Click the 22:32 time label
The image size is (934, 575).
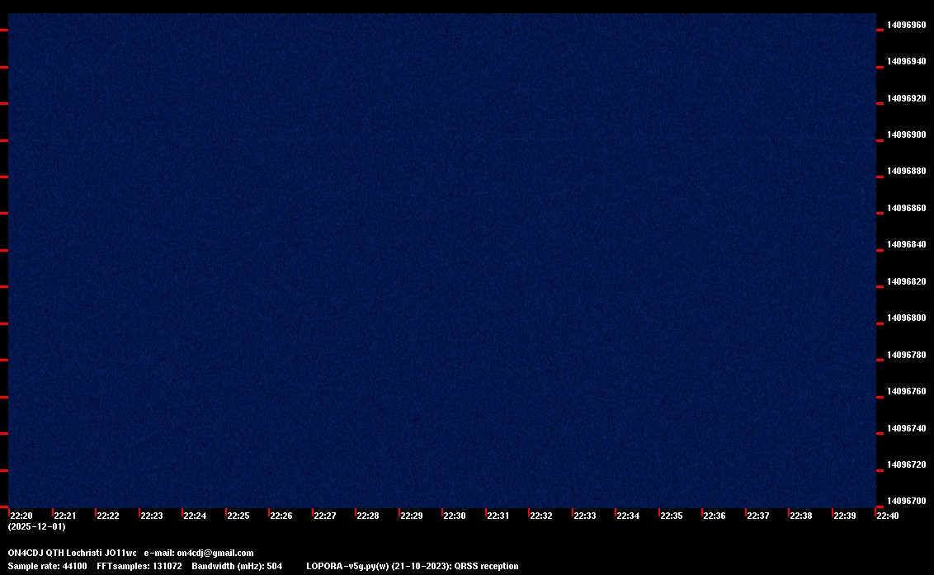point(541,516)
